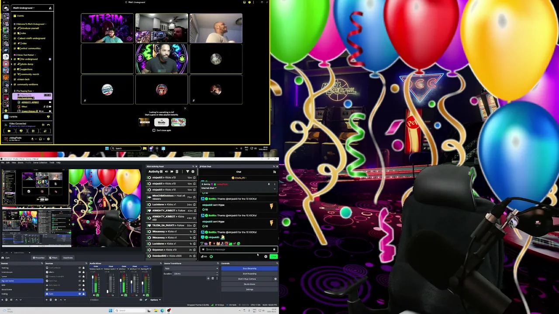Skip the current Kick Activity alert
The width and height of the screenshot is (559, 314).
(x=172, y=172)
